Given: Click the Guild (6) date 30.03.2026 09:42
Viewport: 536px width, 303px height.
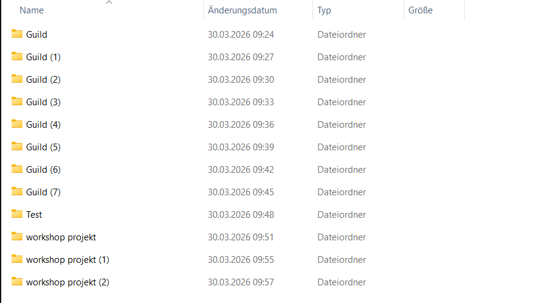Looking at the screenshot, I should click(241, 170).
